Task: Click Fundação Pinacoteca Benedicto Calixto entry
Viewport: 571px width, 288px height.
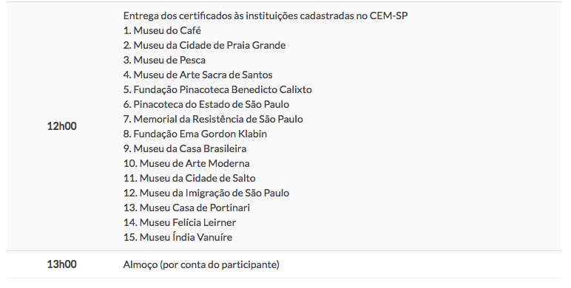Action: click(217, 89)
